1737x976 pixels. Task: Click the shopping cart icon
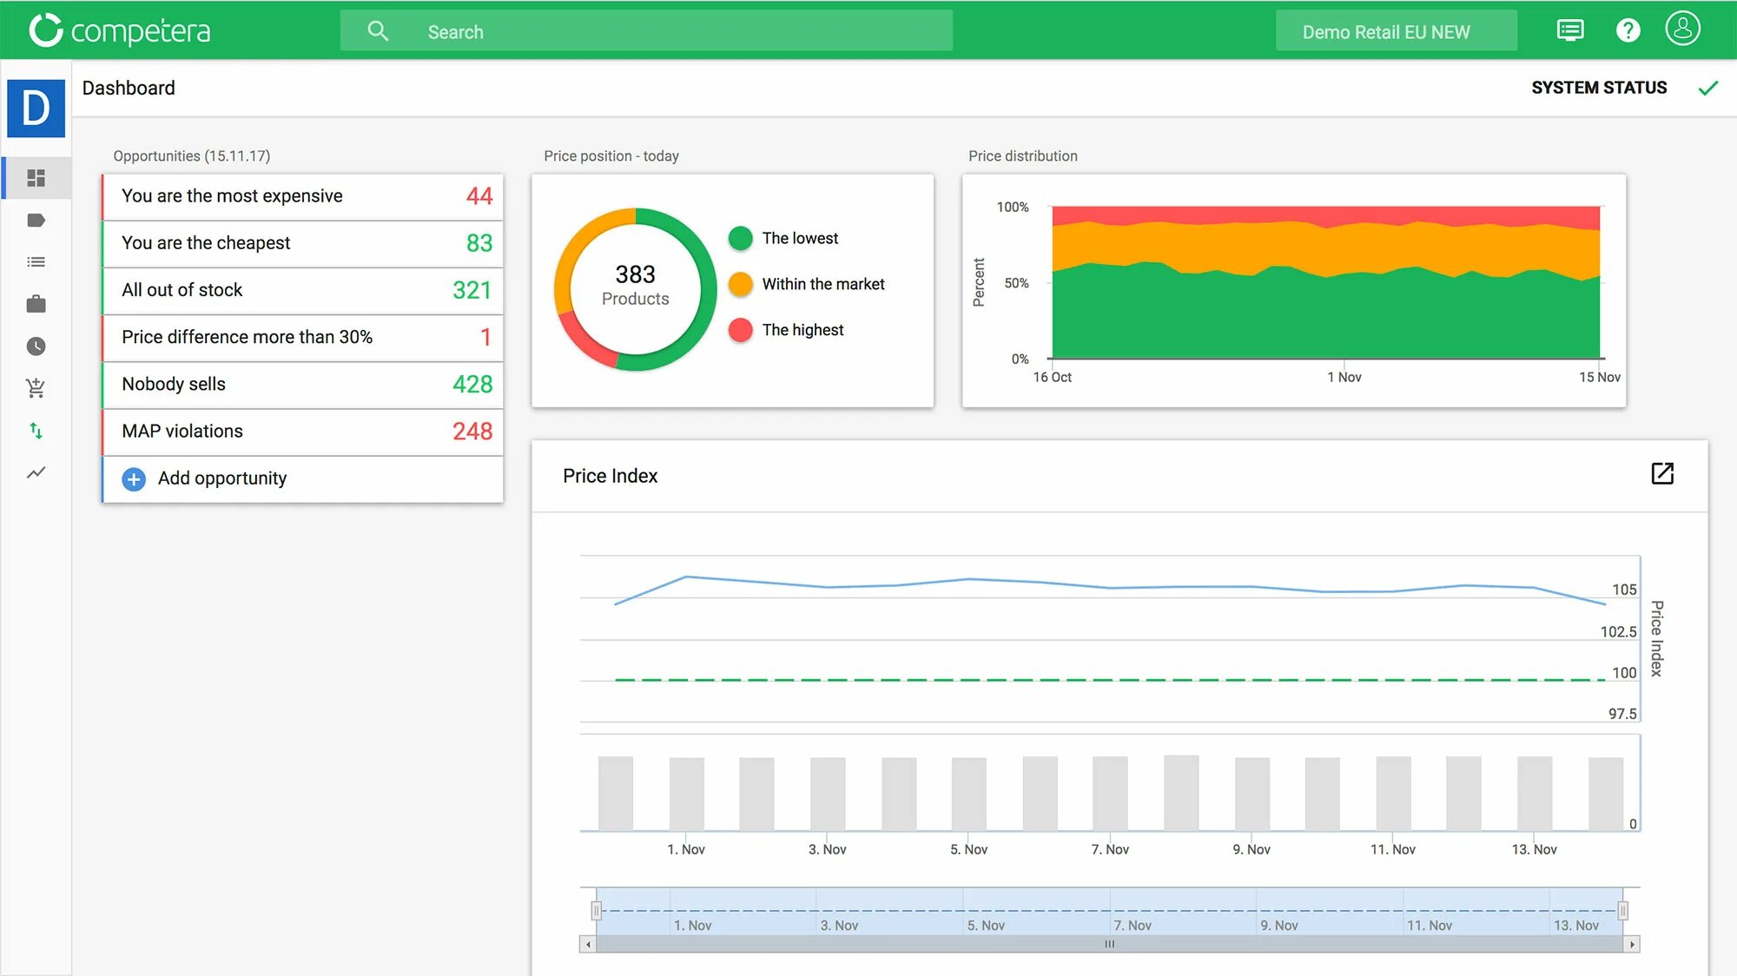pos(35,386)
